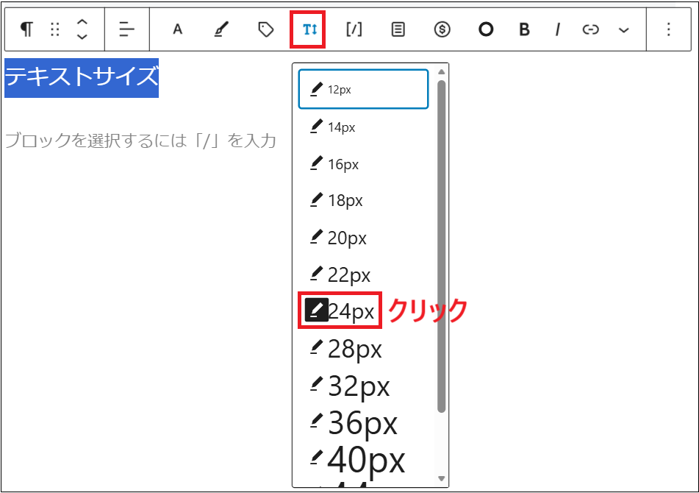Open the tag label tool

[x=265, y=29]
